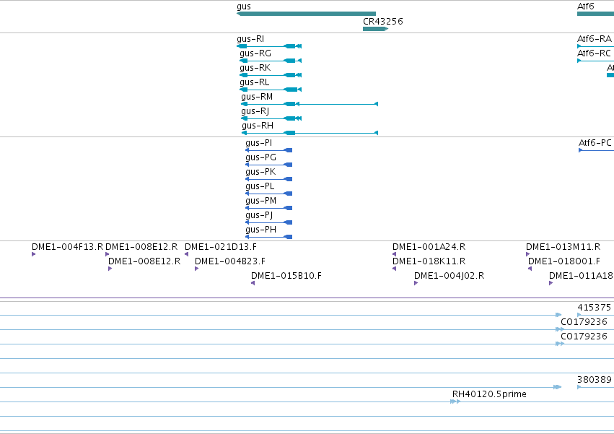This screenshot has height=434, width=614.
Task: Click the long gus-RM transcript
Action: coord(310,104)
